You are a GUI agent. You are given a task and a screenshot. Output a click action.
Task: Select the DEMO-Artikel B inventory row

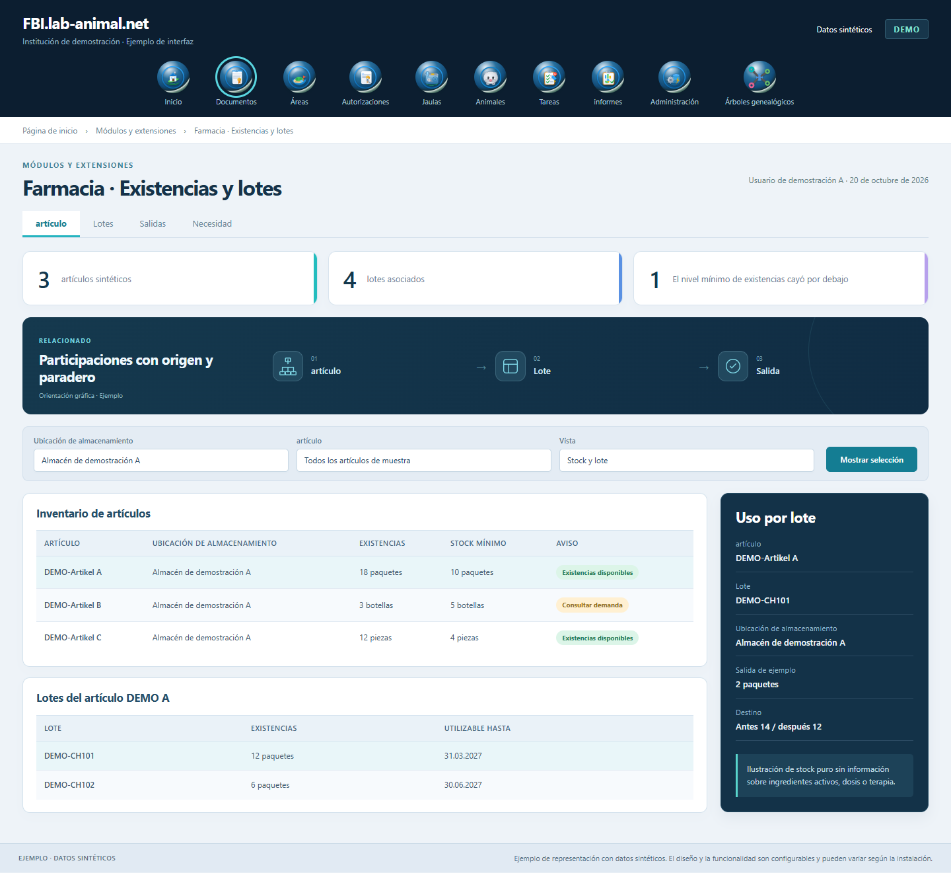365,605
